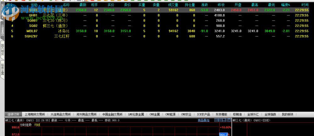
Task: Sort by the 序 column header
Action: [x=9, y=5]
